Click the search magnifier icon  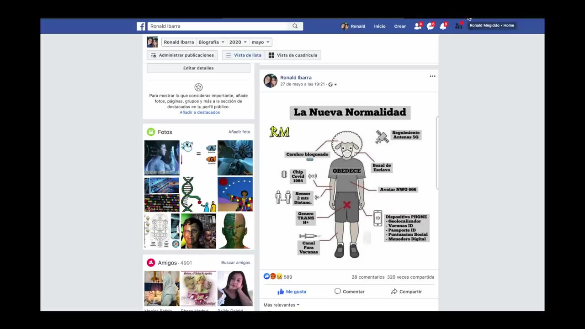tap(295, 26)
